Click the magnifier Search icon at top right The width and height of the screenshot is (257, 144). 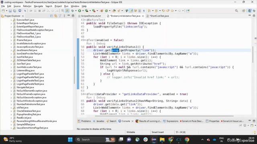click(x=237, y=11)
